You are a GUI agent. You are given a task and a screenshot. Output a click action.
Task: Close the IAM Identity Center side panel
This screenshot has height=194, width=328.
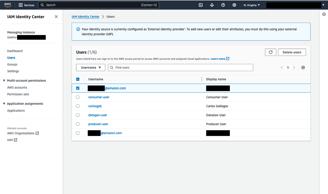(x=56, y=17)
